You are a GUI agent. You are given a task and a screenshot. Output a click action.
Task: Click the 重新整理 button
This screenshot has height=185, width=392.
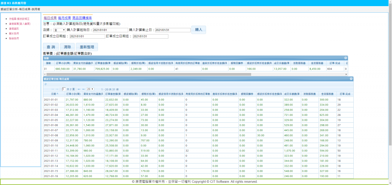[86, 47]
